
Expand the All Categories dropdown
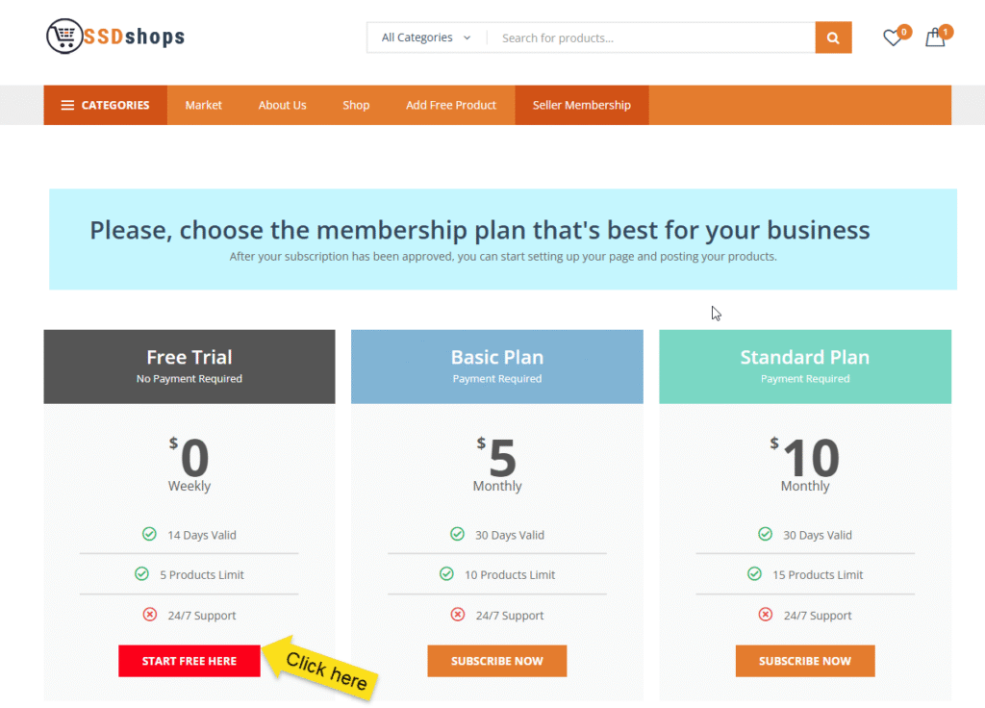(426, 38)
